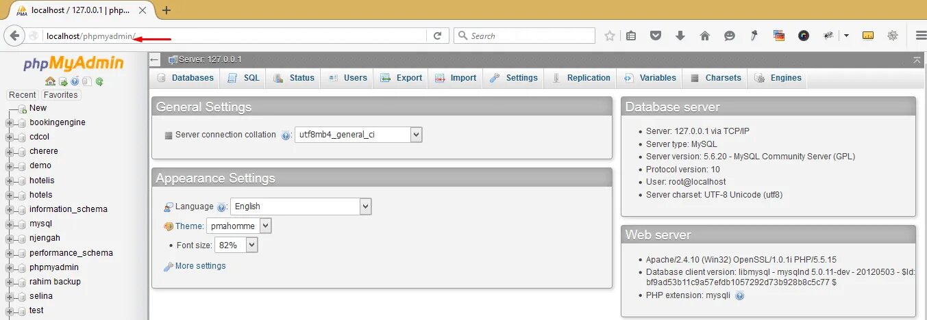927x320 pixels.
Task: Click the gear extension icon in toolbar
Action: click(x=893, y=36)
